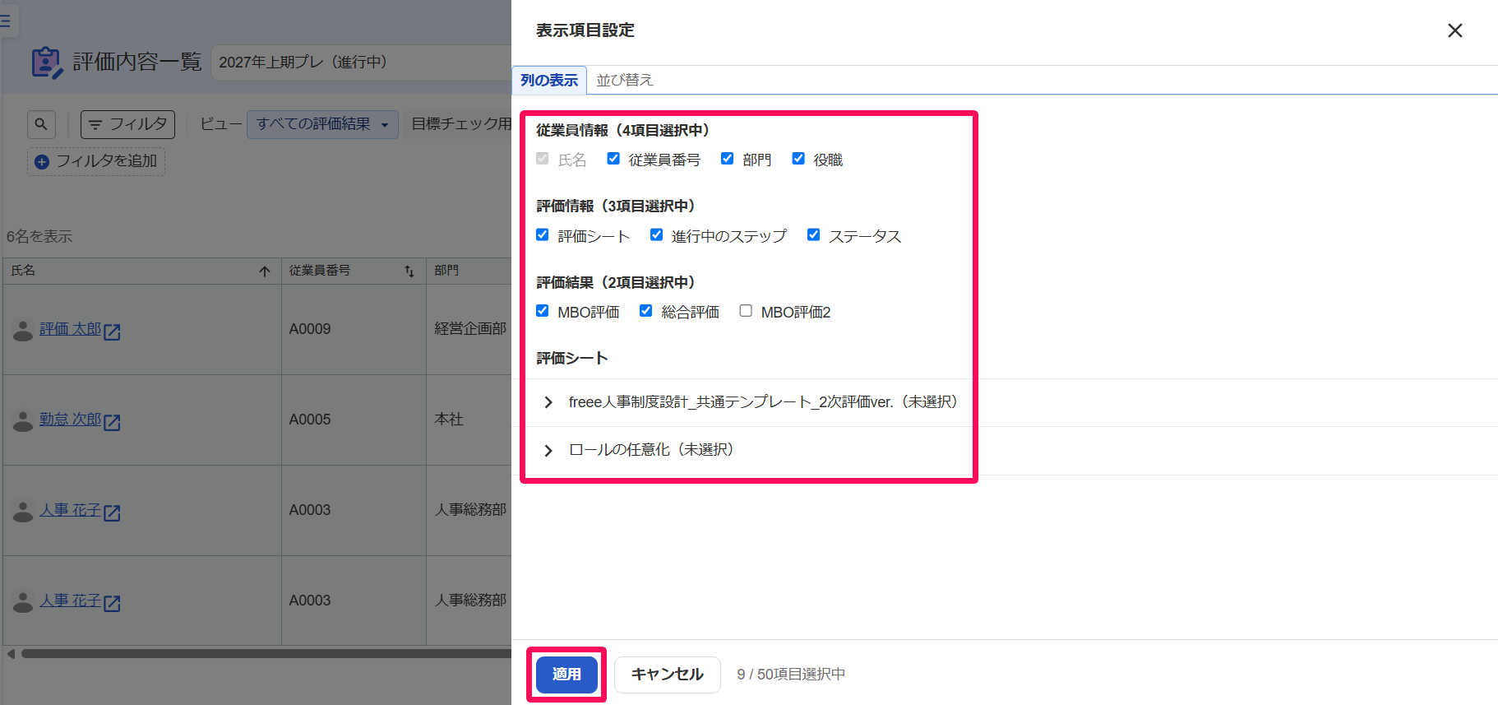Click the 適用 button
1498x705 pixels.
(x=566, y=675)
